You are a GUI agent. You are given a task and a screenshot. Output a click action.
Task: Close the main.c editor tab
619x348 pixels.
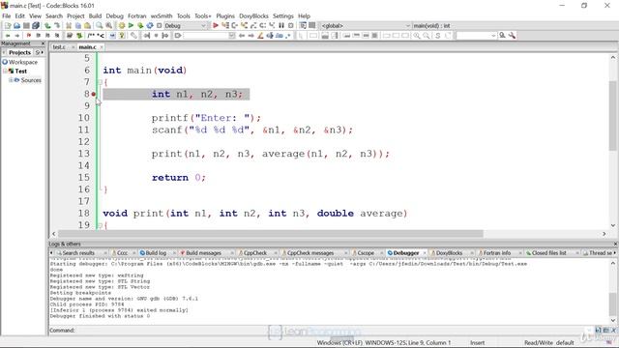[102, 47]
